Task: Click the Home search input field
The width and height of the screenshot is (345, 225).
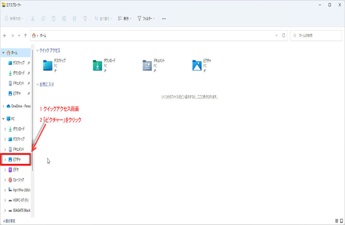Action: 317,35
